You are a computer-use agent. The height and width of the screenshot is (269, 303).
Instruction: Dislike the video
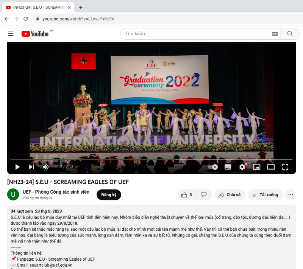tap(204, 195)
